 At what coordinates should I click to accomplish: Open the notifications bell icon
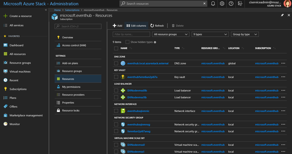tap(213, 3)
